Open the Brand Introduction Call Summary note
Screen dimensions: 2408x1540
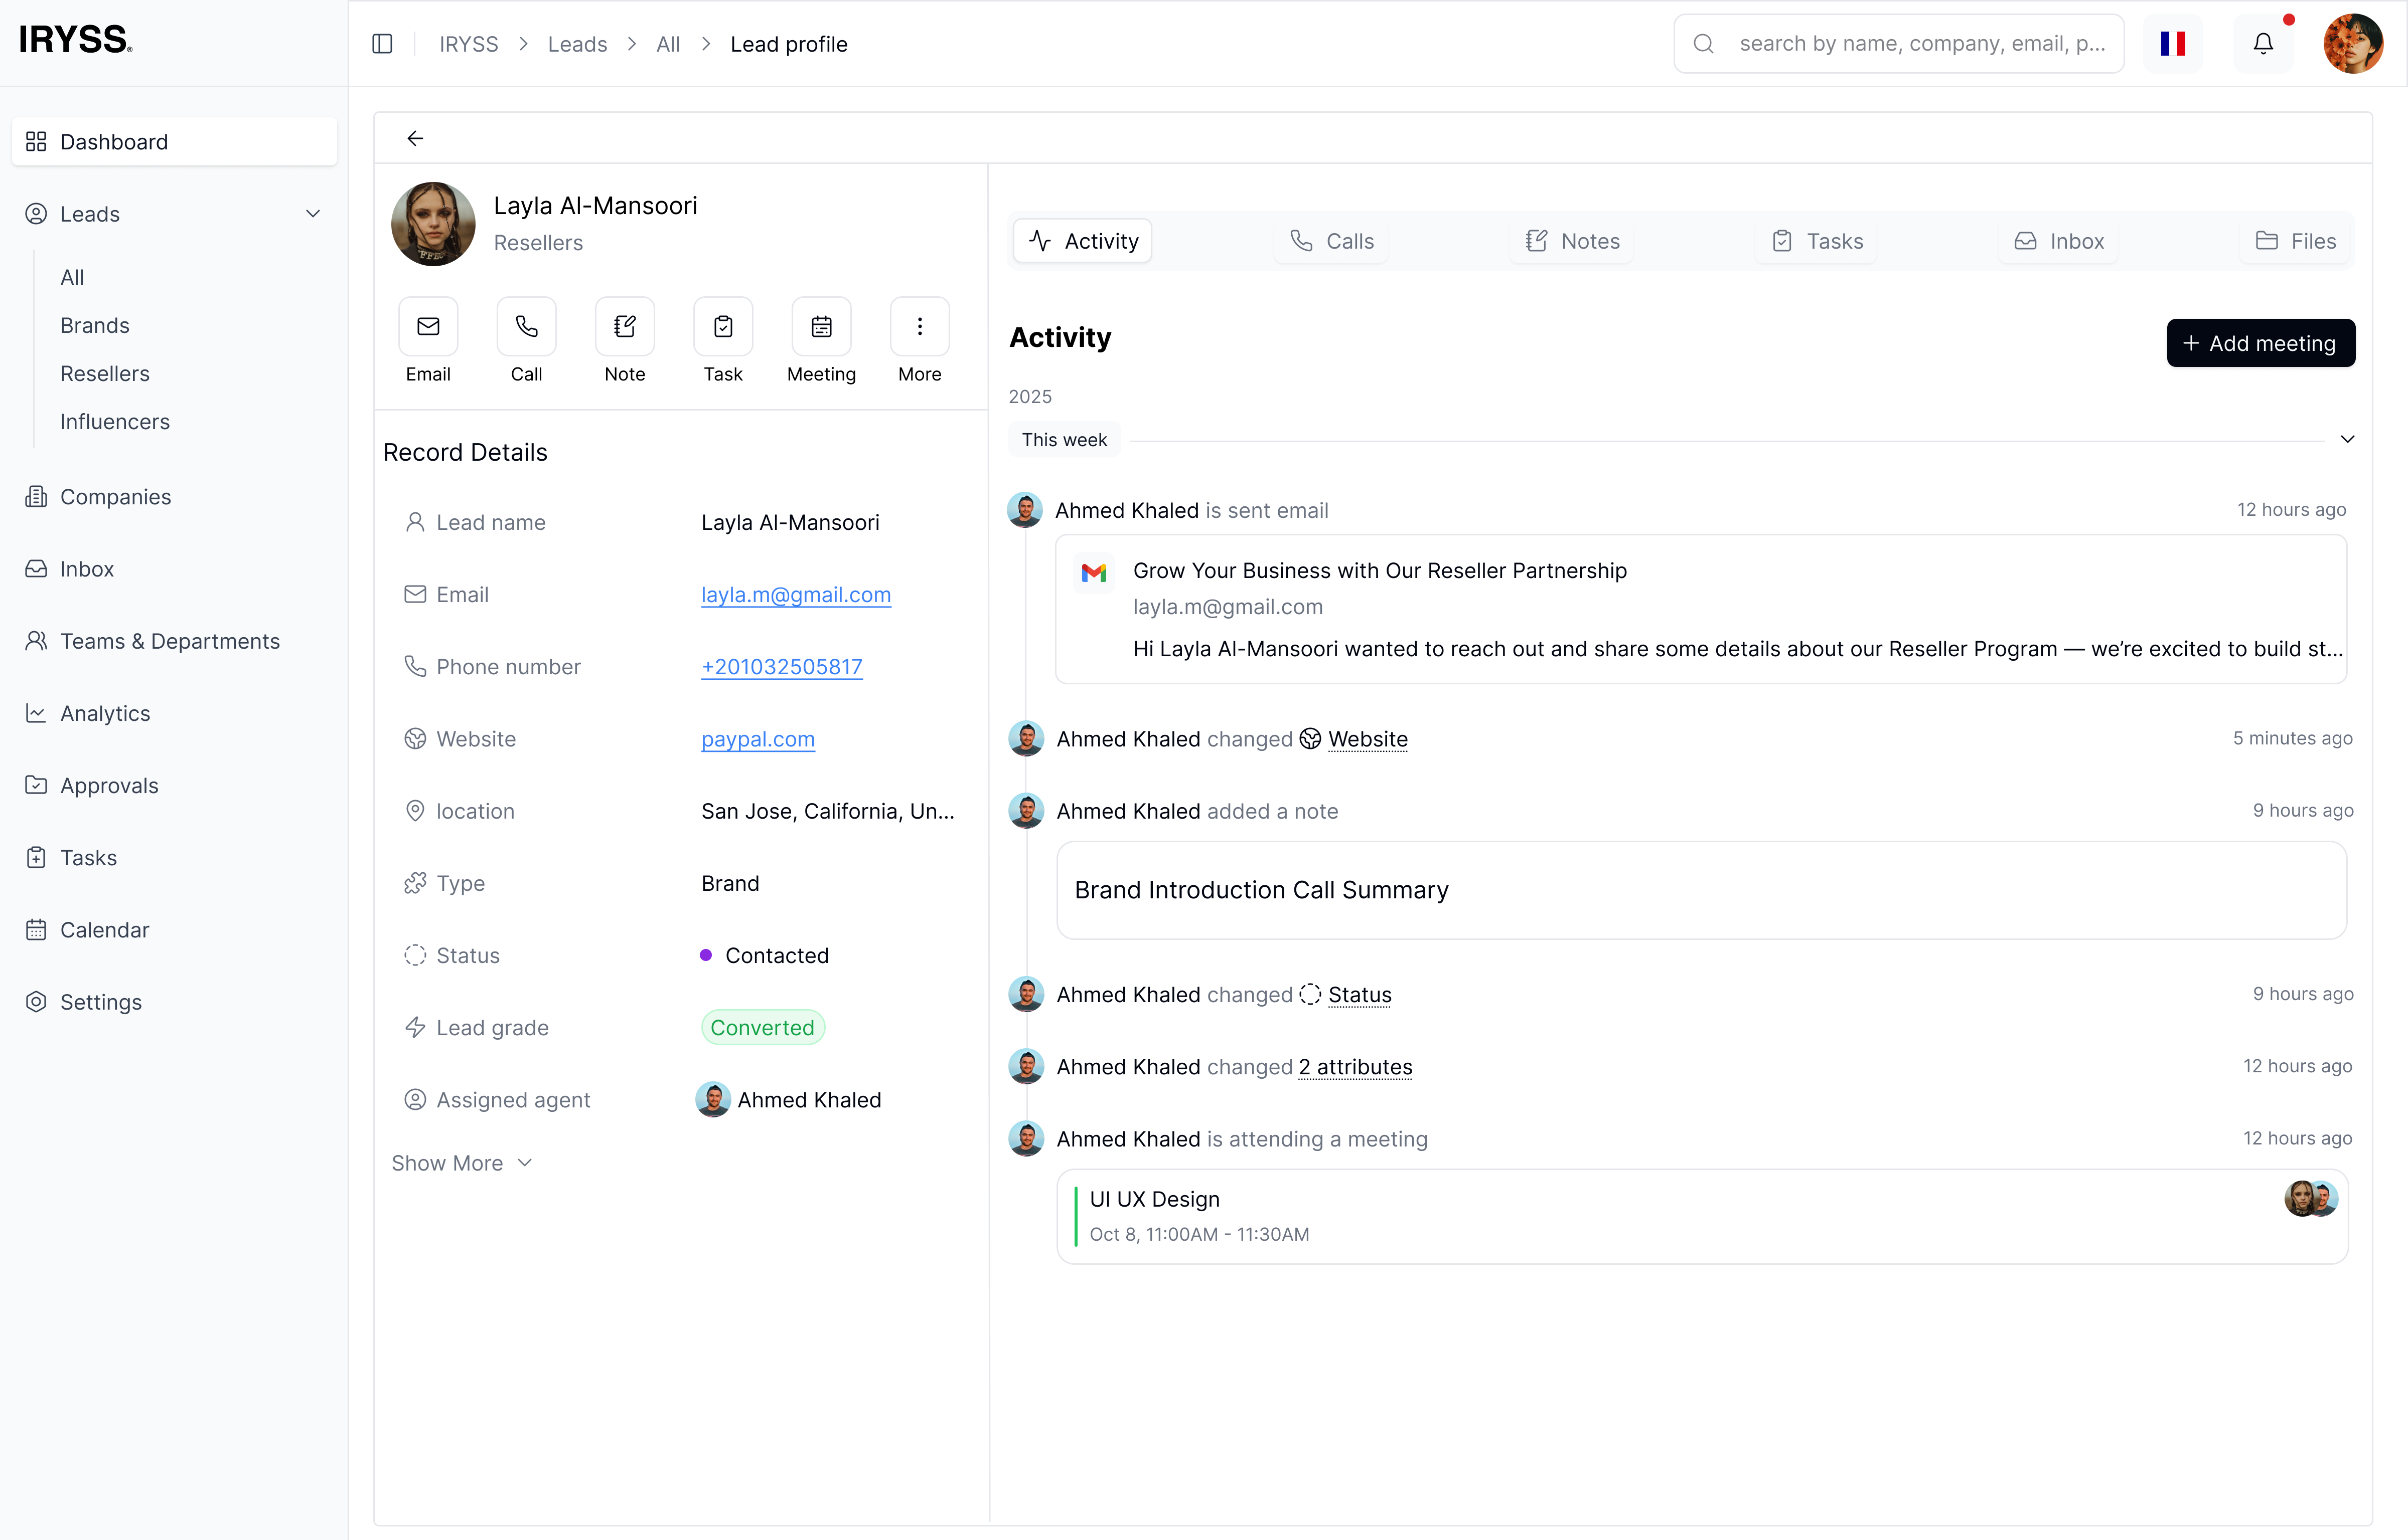[x=1701, y=890]
